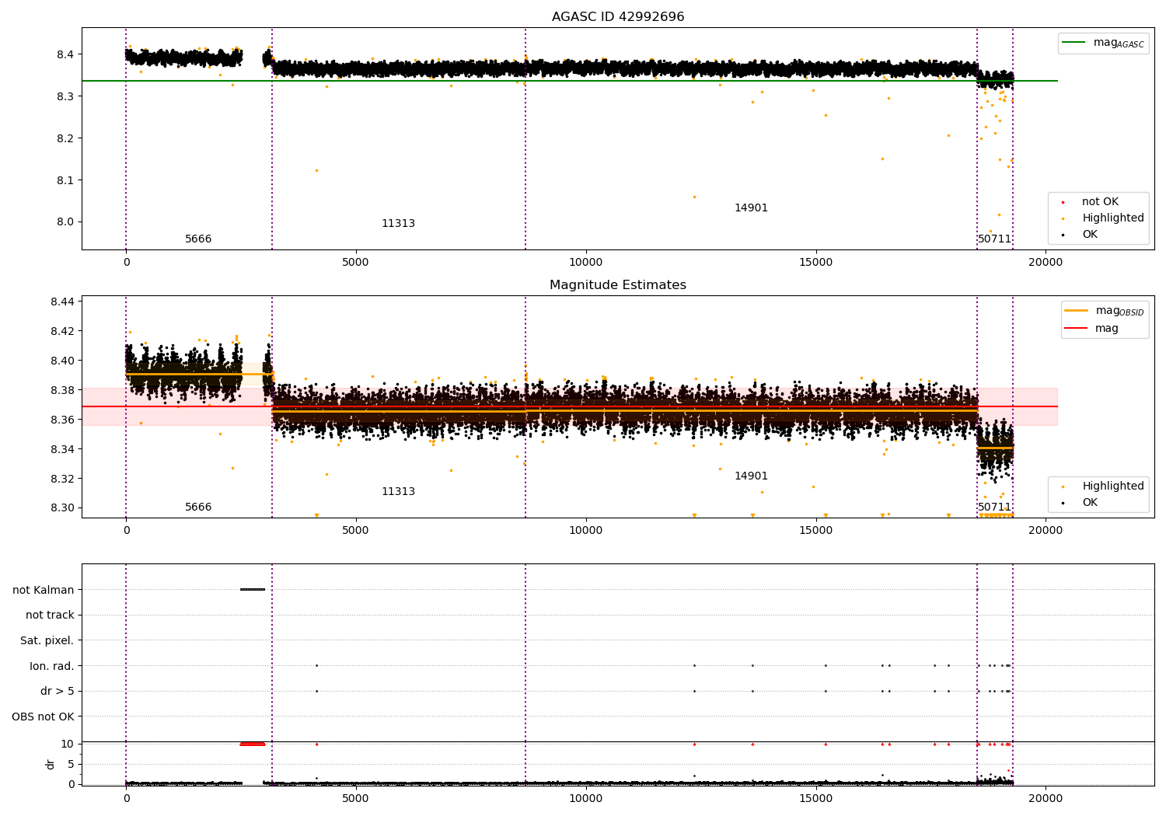Click the 'not Kalman' axis label

44,590
